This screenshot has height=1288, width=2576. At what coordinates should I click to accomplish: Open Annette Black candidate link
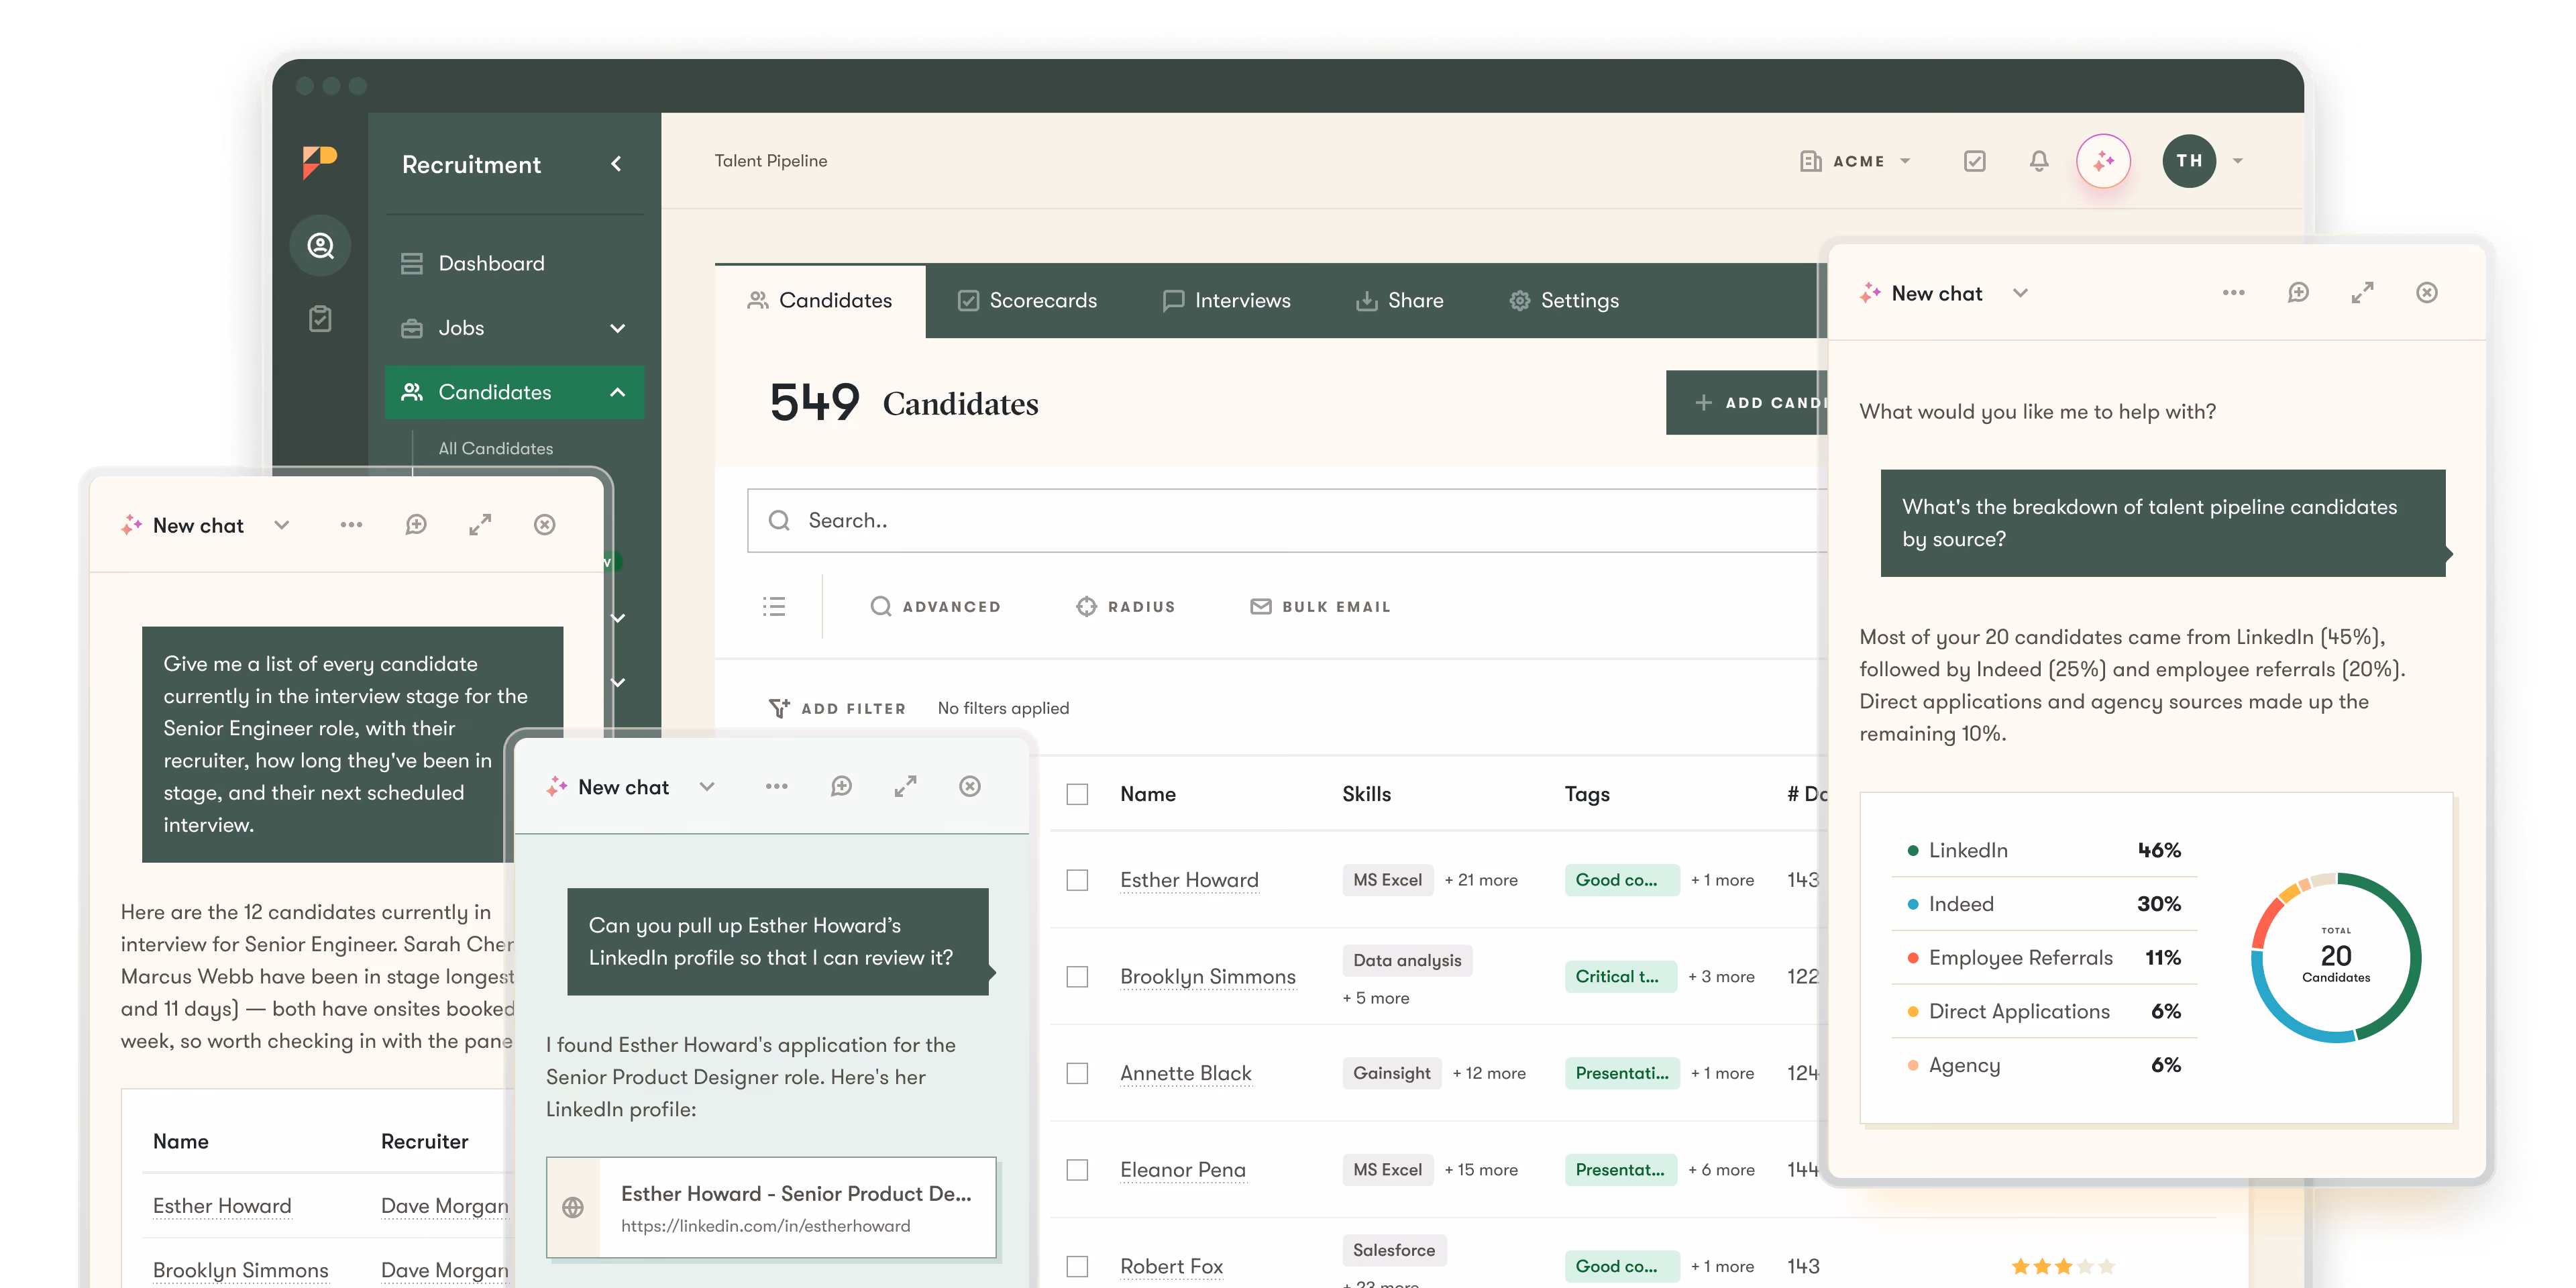coord(1185,1074)
